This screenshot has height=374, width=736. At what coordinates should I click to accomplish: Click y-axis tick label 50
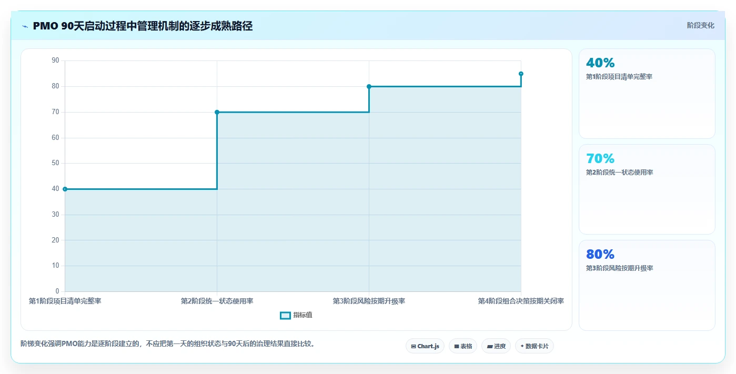[x=56, y=163]
